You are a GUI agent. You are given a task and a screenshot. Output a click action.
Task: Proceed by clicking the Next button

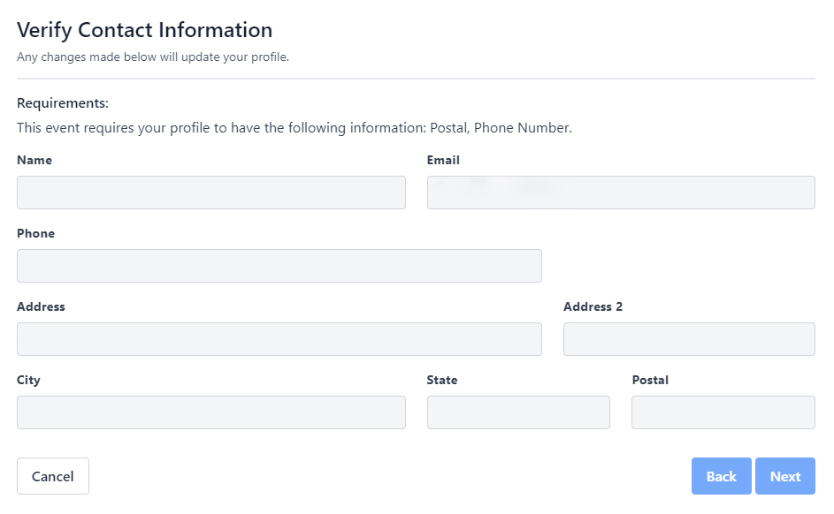[784, 476]
